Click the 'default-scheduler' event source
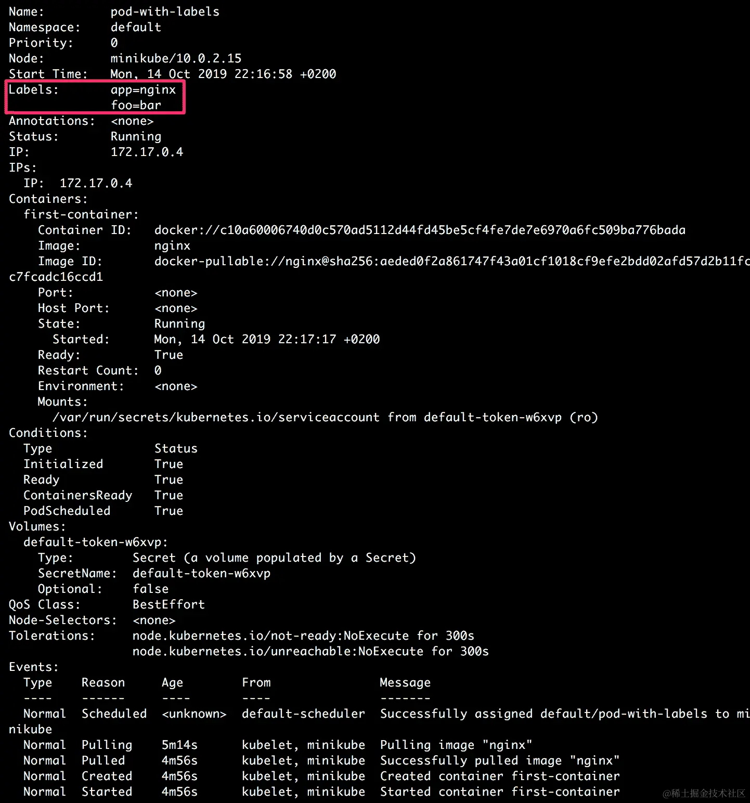This screenshot has height=803, width=750. pyautogui.click(x=303, y=714)
